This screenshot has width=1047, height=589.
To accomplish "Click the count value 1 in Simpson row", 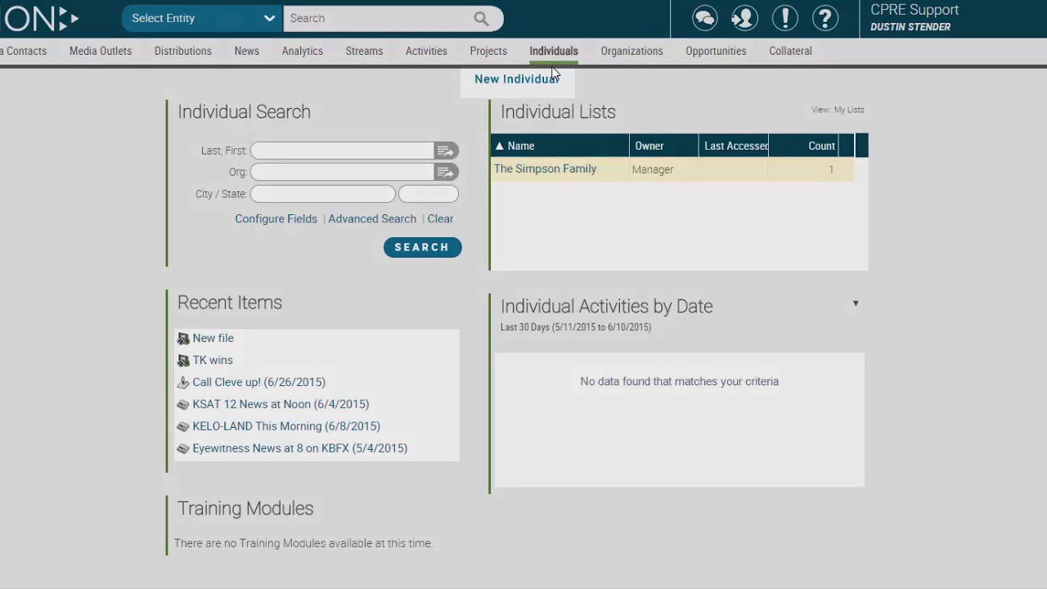I will click(x=831, y=169).
